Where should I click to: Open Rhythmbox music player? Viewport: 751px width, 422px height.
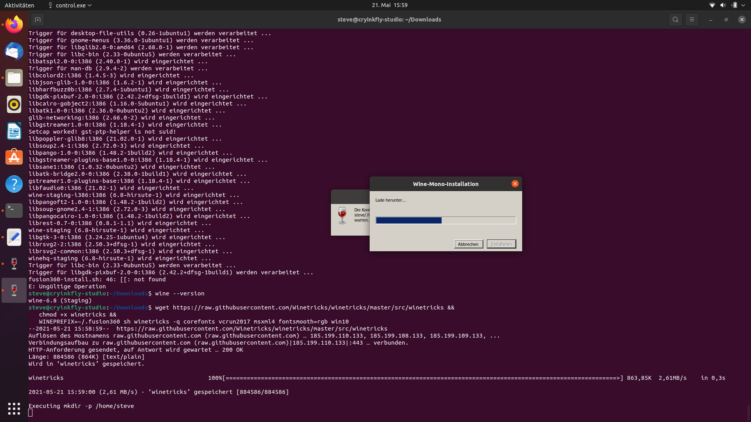(14, 105)
